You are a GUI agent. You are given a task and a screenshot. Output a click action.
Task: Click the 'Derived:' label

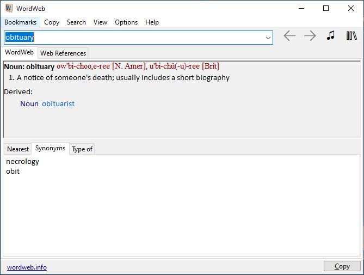pos(18,91)
